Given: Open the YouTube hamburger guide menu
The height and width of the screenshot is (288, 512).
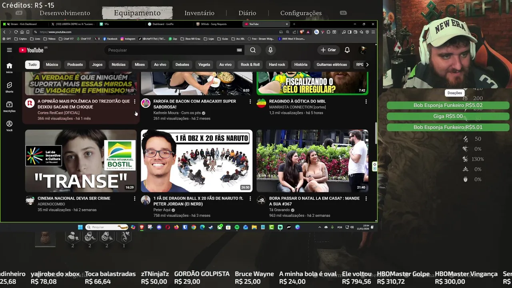Looking at the screenshot, I should pyautogui.click(x=9, y=50).
